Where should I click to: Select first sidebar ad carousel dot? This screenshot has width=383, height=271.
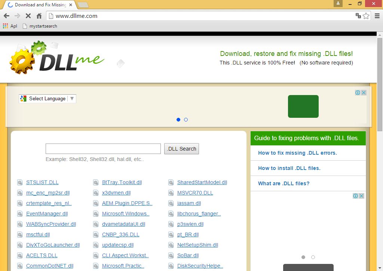[x=303, y=257]
